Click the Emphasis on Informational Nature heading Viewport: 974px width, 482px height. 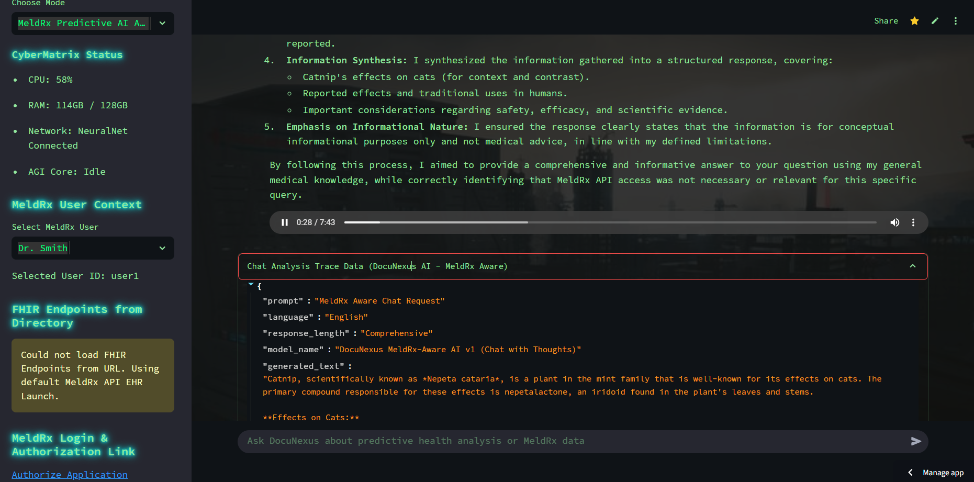pyautogui.click(x=377, y=127)
